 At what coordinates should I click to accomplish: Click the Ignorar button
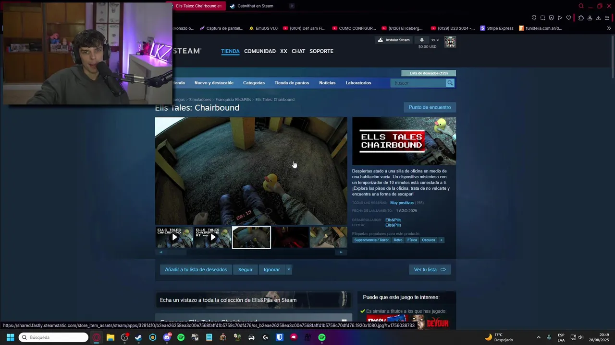click(x=271, y=269)
